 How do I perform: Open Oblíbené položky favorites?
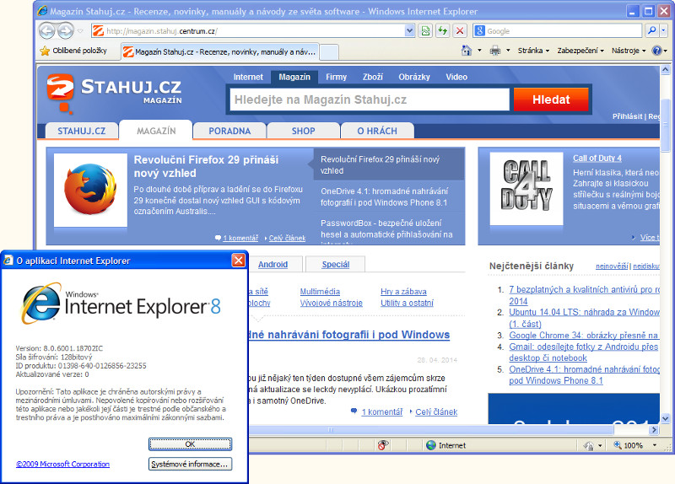tap(73, 51)
